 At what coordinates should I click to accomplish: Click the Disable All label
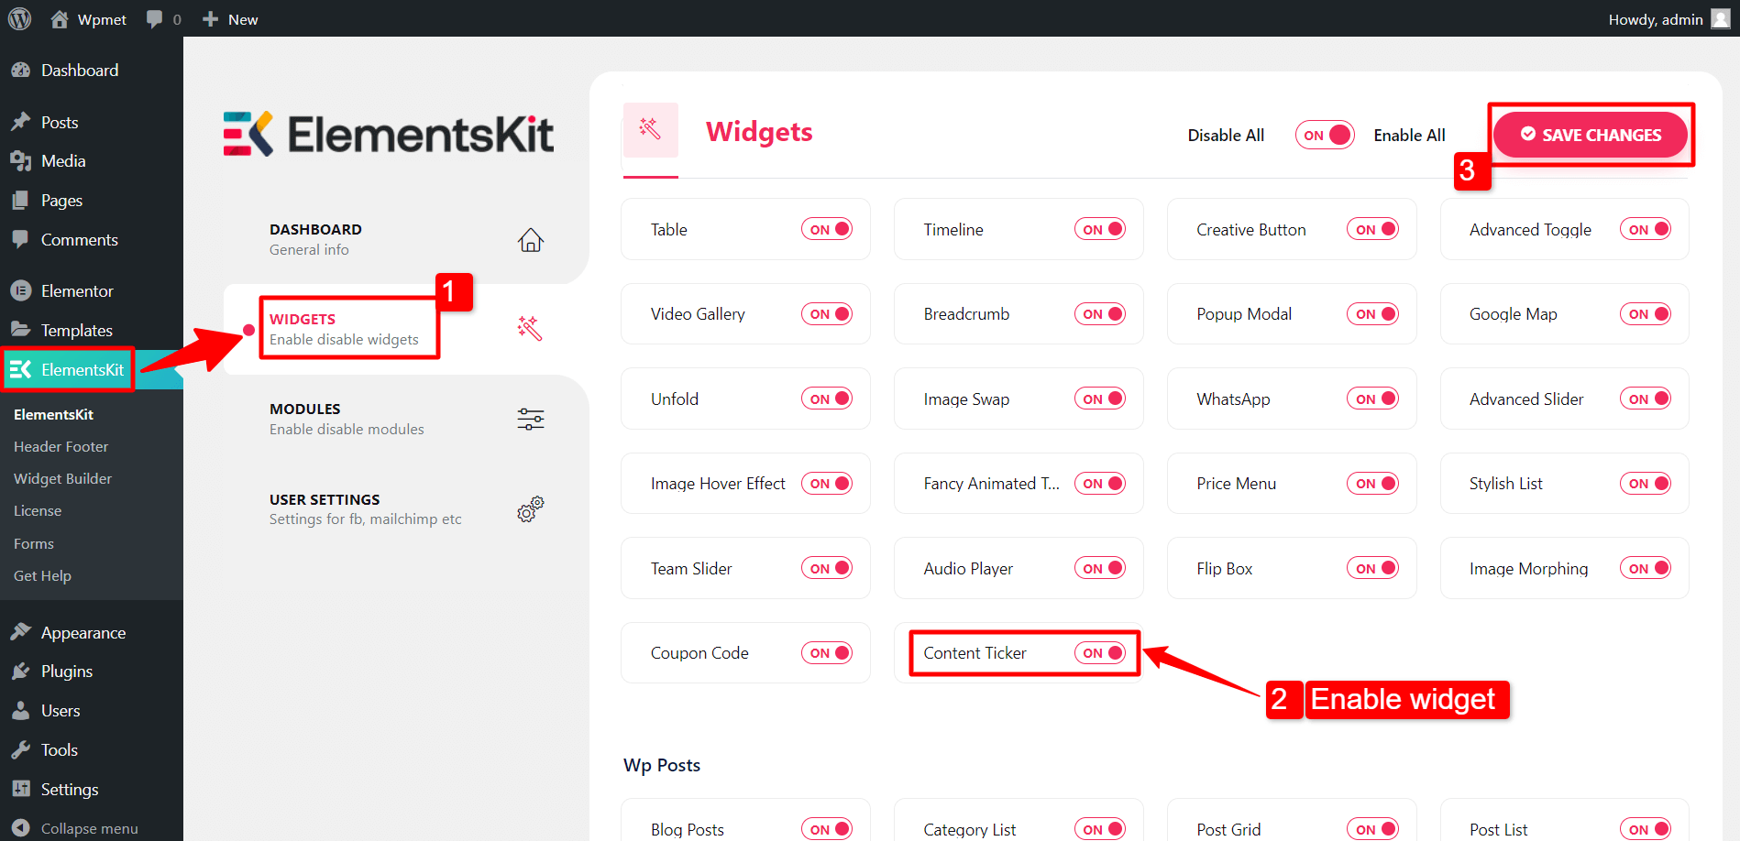coord(1226,136)
